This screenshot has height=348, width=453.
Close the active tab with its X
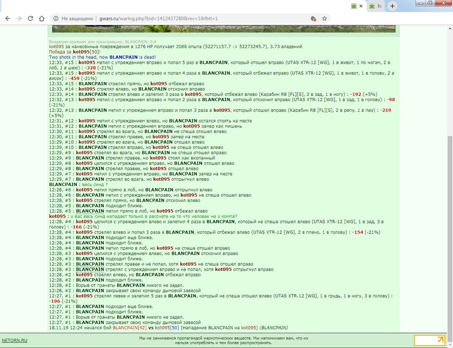click(361, 6)
